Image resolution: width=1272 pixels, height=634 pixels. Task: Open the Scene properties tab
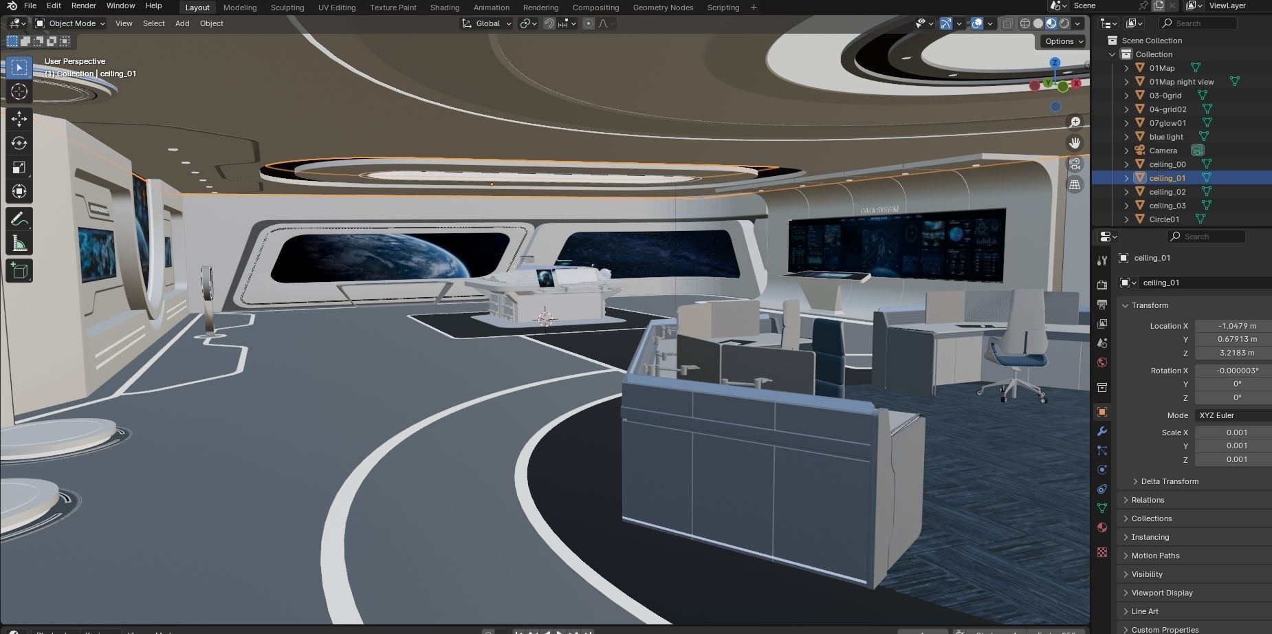tap(1102, 342)
